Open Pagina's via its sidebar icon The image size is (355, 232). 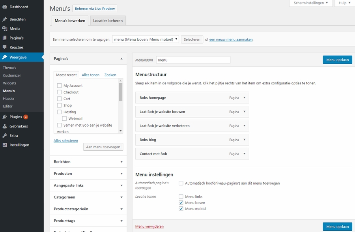point(5,38)
